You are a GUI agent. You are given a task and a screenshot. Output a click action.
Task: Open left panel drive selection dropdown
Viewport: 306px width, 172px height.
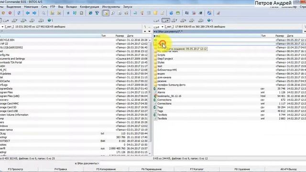2,27
